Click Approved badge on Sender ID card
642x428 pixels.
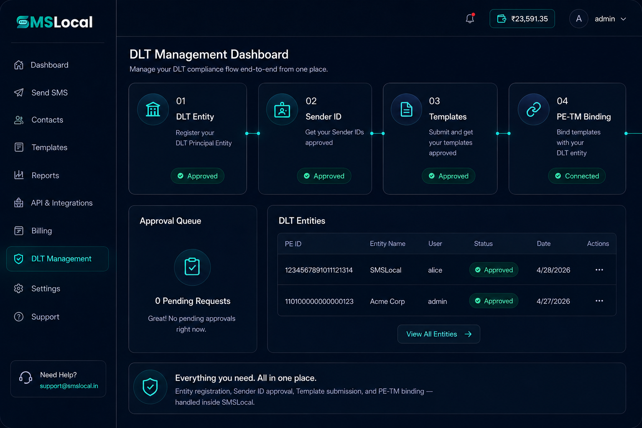click(x=324, y=176)
